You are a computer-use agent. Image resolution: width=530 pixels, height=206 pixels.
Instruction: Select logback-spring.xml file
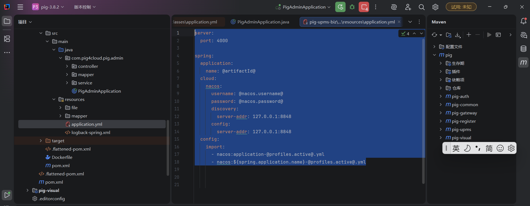(x=87, y=132)
